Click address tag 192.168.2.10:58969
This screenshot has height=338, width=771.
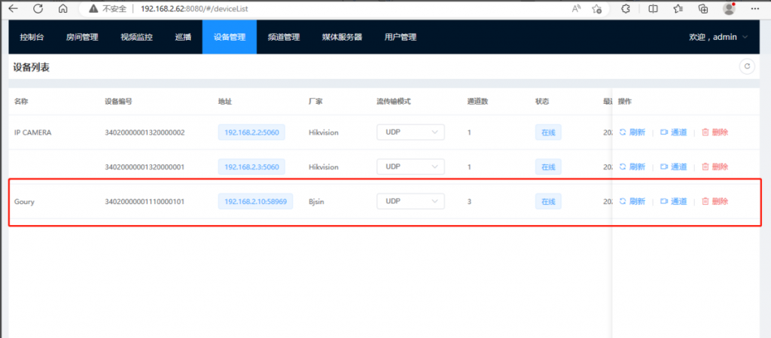255,201
